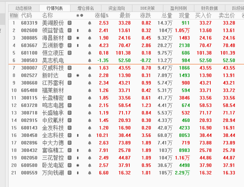This screenshot has height=187, width=244.
Task: Click the bell alert icon for 昊志机电
Action: coord(90,61)
